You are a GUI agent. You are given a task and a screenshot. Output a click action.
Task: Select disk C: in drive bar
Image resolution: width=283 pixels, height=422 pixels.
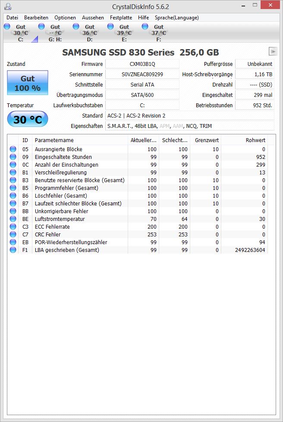pyautogui.click(x=20, y=33)
